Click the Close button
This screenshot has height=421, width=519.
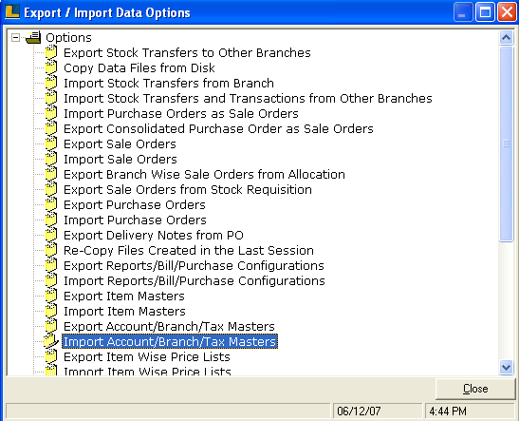coord(475,389)
